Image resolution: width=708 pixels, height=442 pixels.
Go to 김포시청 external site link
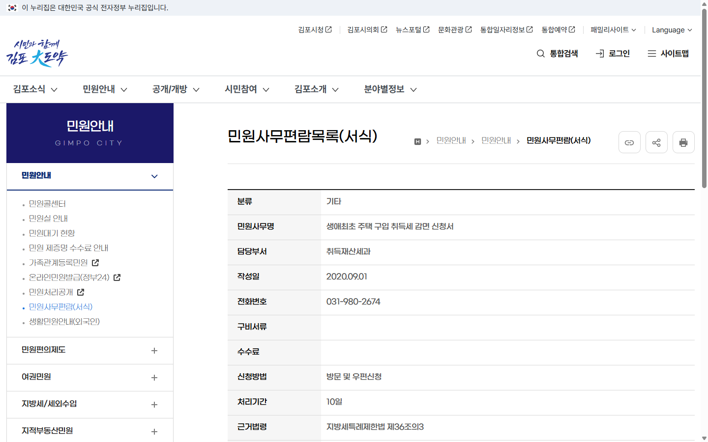pos(315,30)
